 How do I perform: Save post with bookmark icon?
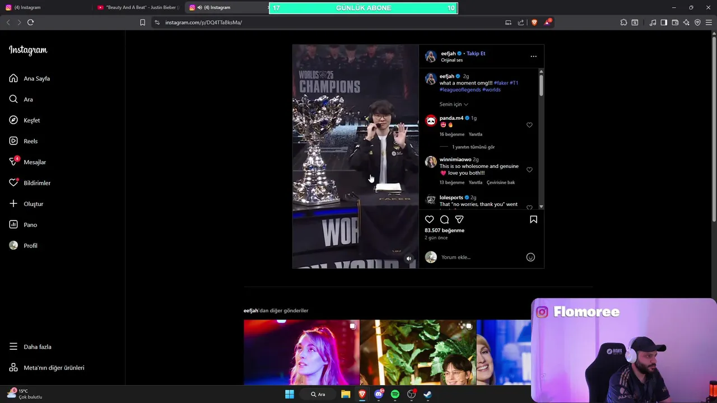[533, 219]
